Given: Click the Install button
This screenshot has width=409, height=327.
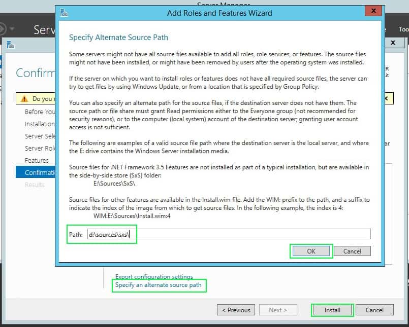Looking at the screenshot, I should click(x=332, y=310).
